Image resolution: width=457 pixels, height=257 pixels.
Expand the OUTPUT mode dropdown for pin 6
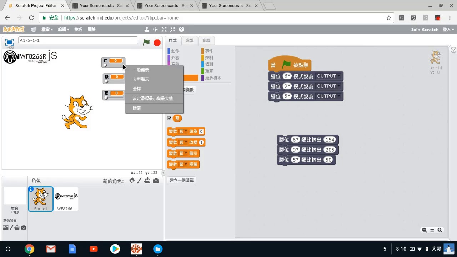pyautogui.click(x=328, y=76)
